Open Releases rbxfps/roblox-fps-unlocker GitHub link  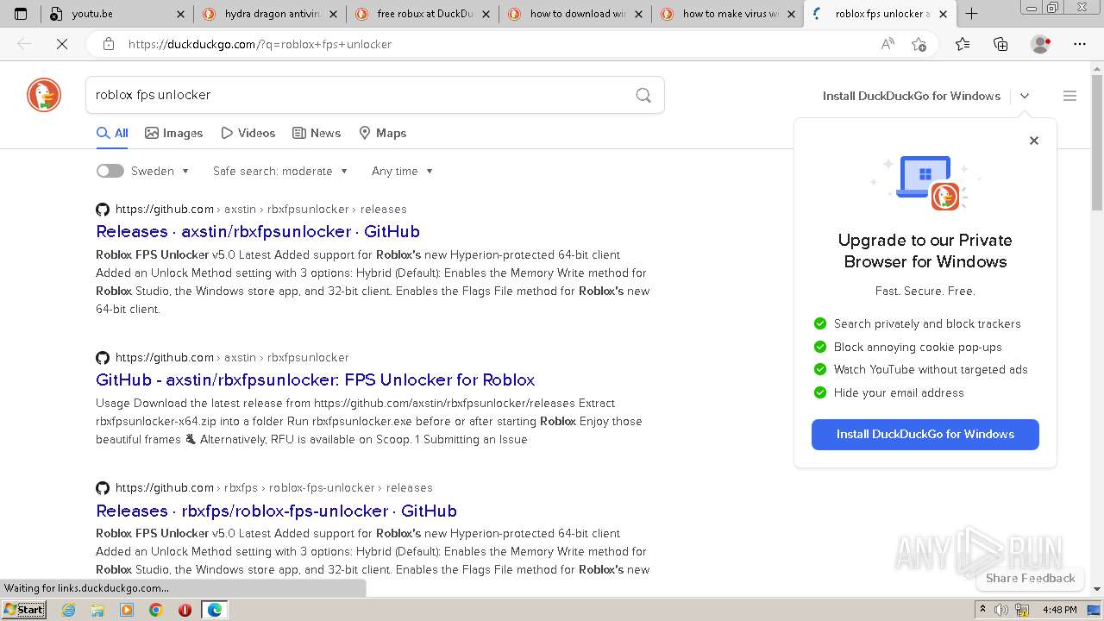coord(276,511)
